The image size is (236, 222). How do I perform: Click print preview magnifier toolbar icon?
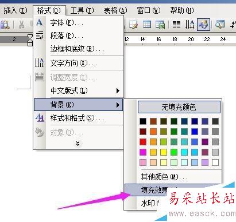coord(5,25)
